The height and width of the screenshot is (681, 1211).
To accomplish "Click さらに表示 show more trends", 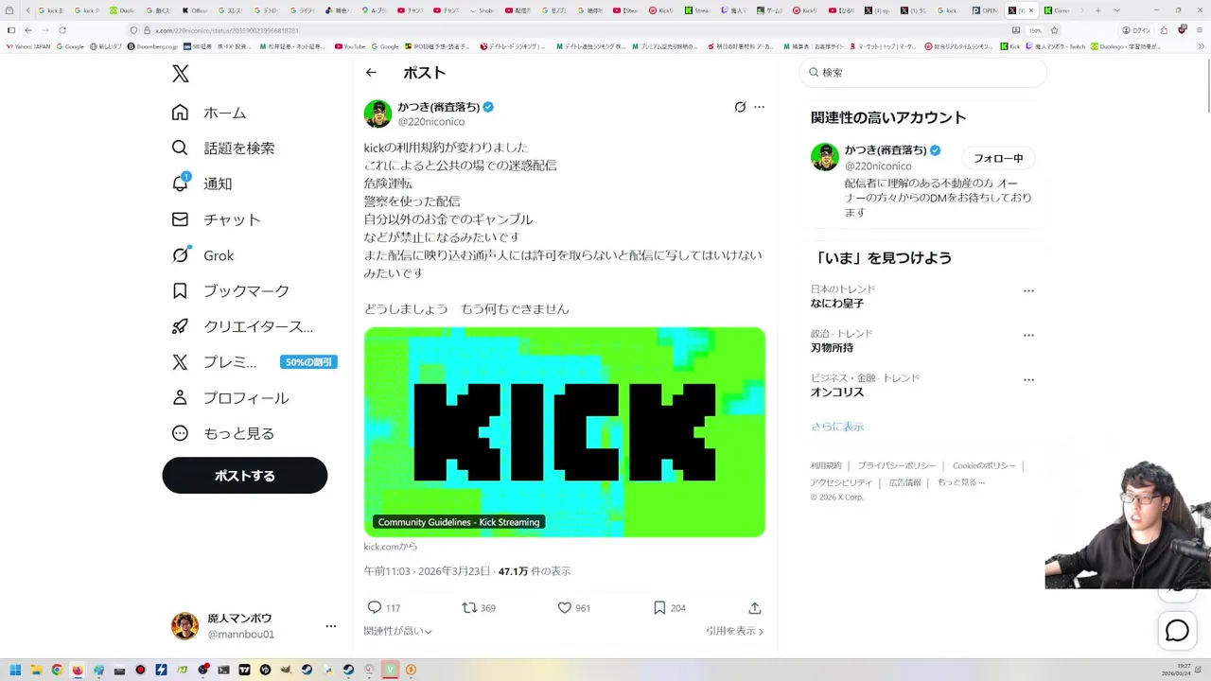I will point(837,427).
